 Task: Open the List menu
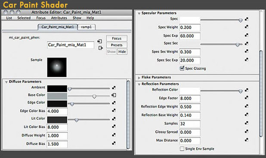(x=9, y=18)
